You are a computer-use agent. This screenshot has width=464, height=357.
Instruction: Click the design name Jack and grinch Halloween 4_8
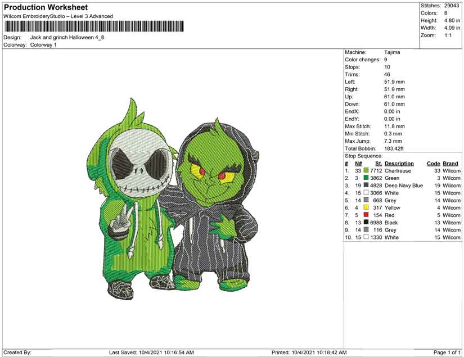pos(67,38)
